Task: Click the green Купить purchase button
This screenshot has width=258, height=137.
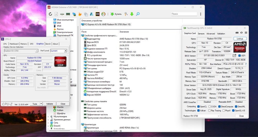Action: [116, 14]
